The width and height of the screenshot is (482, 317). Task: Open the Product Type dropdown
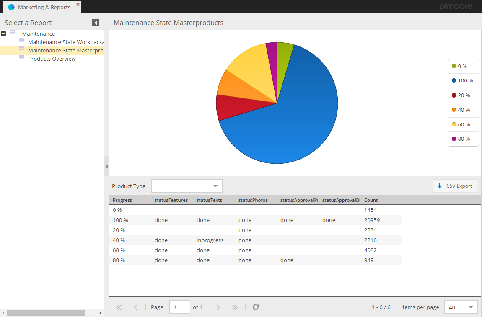215,186
